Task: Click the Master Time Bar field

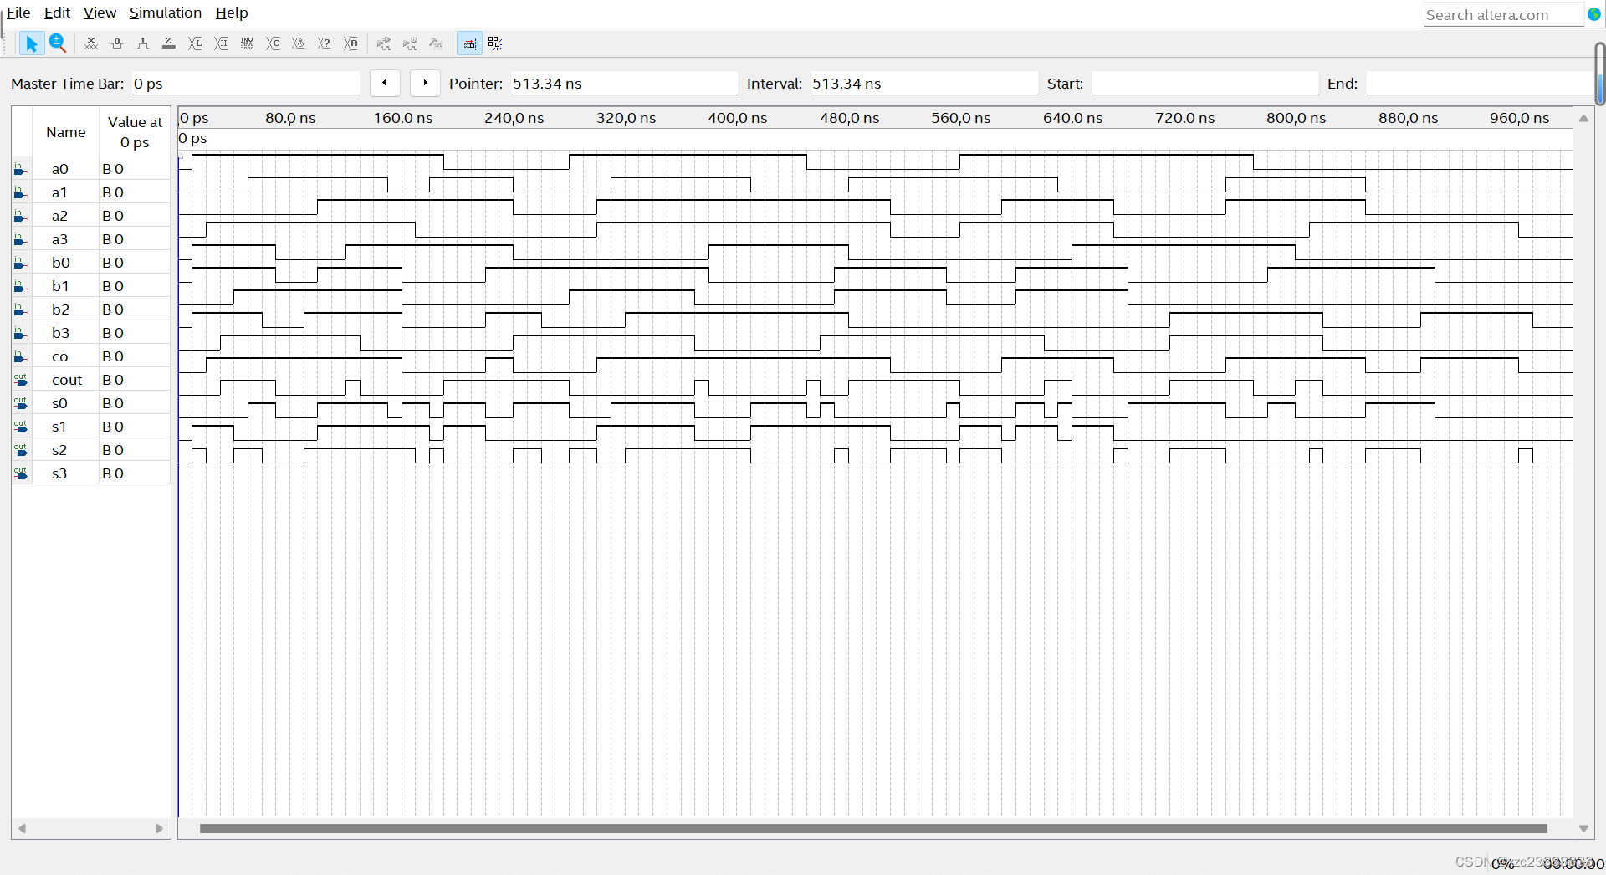Action: point(246,84)
